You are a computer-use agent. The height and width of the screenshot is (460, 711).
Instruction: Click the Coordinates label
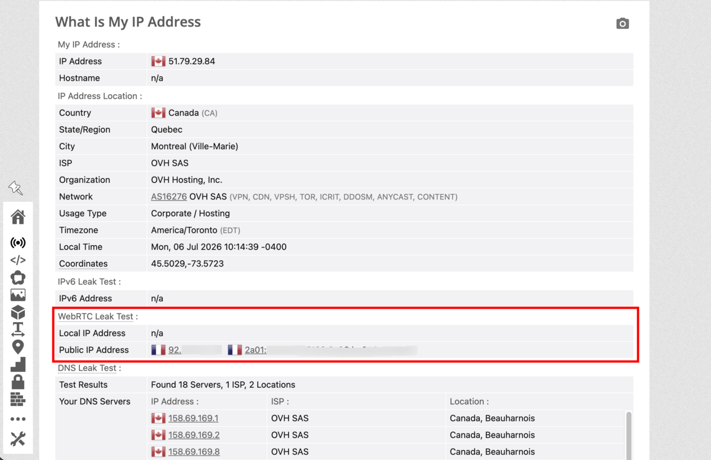(84, 263)
